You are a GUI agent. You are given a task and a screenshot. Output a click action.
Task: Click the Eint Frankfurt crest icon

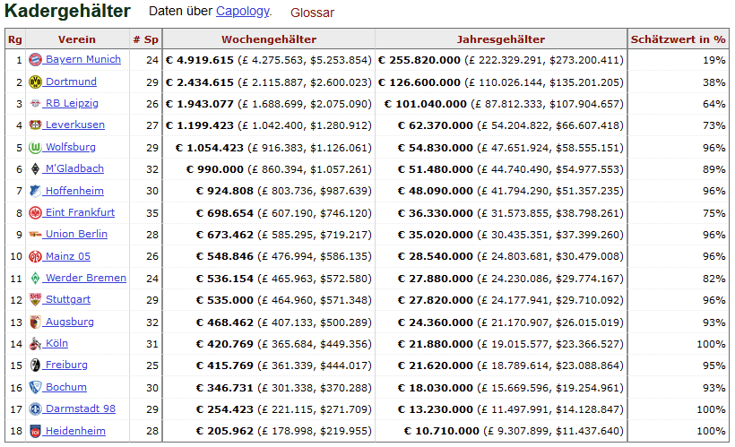click(x=35, y=212)
